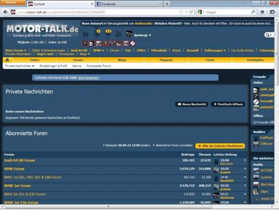Open the browser home page icon
Screen dimensions: 279x218
(262, 12)
